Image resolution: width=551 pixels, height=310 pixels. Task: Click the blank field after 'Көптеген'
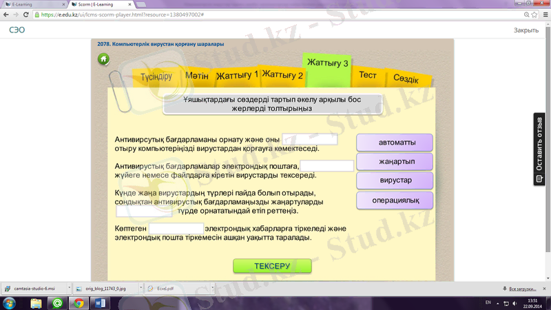[176, 228]
